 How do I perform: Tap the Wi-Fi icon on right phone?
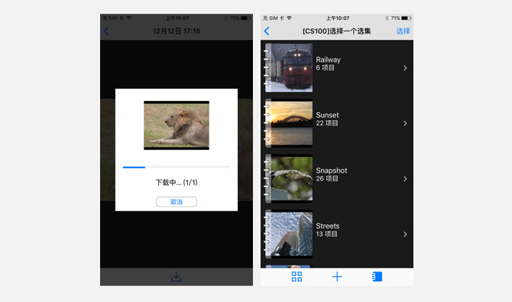(x=289, y=18)
